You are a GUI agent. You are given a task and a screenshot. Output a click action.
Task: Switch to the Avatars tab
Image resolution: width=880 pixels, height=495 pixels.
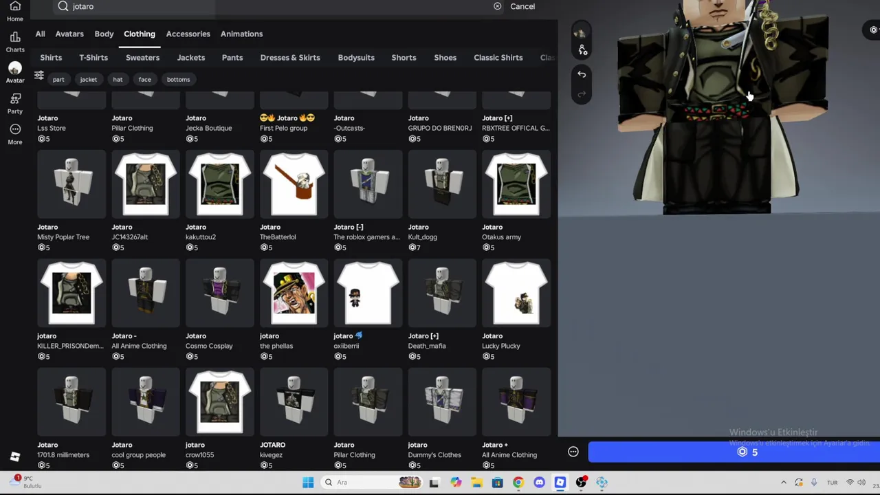pyautogui.click(x=69, y=34)
